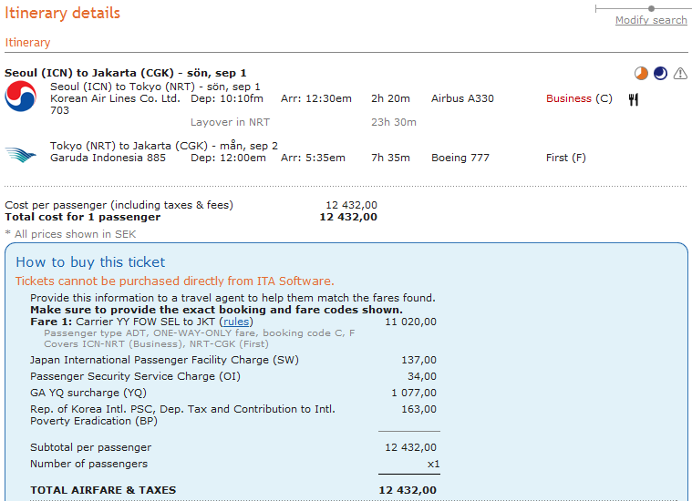The image size is (692, 501).
Task: Click the First (F) cabin label
Action: [565, 158]
